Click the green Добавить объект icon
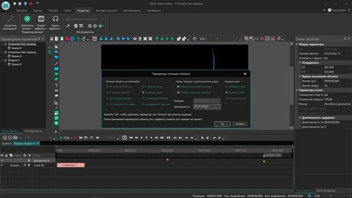The image size is (352, 198). click(27, 19)
